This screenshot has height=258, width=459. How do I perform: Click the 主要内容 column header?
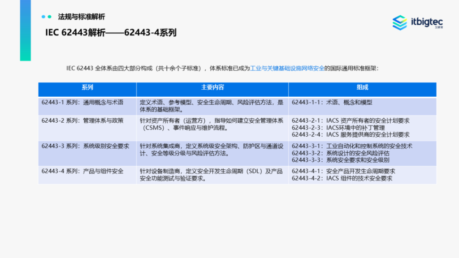tap(212, 87)
